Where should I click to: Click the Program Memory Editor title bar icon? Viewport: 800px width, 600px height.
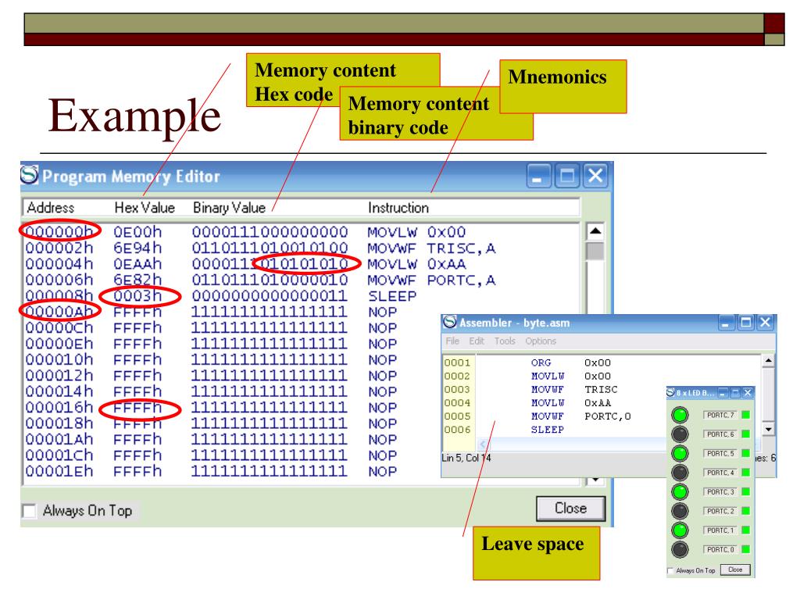(30, 175)
